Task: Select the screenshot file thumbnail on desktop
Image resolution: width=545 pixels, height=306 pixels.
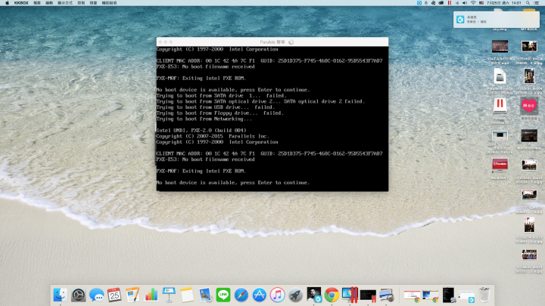Action: (x=500, y=135)
